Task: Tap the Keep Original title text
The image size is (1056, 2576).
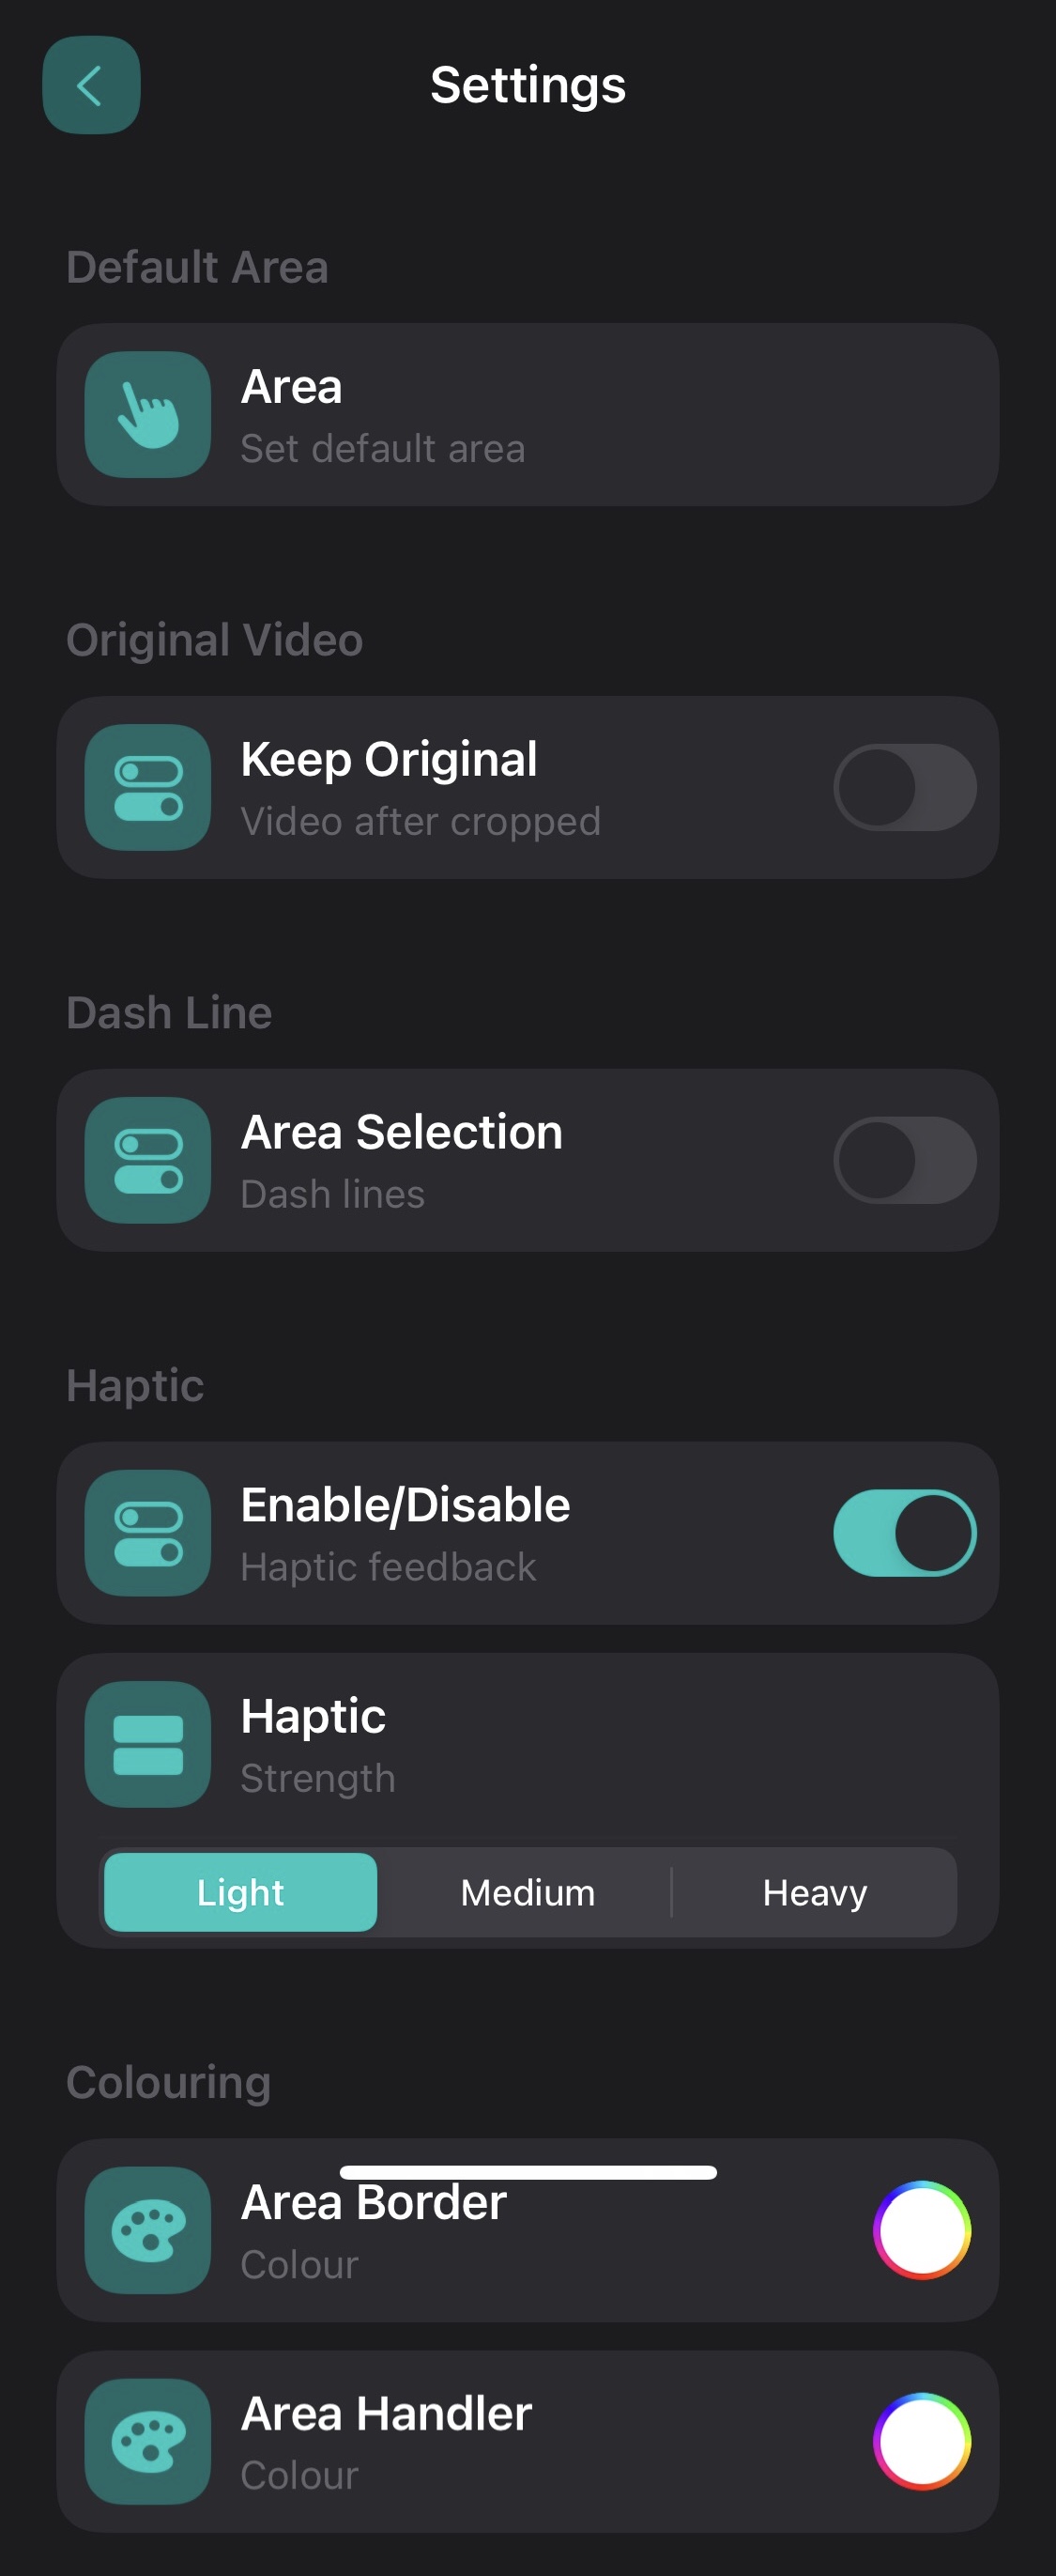Action: 389,759
